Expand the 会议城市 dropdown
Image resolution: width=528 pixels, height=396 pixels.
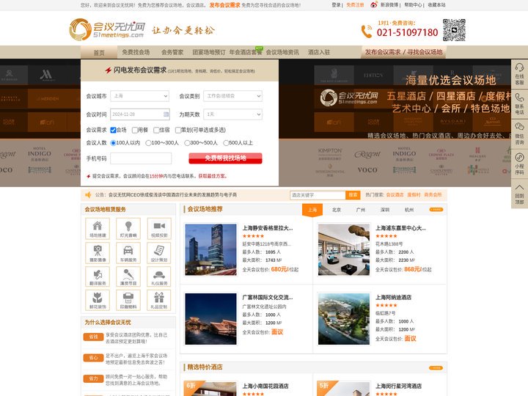pos(140,96)
